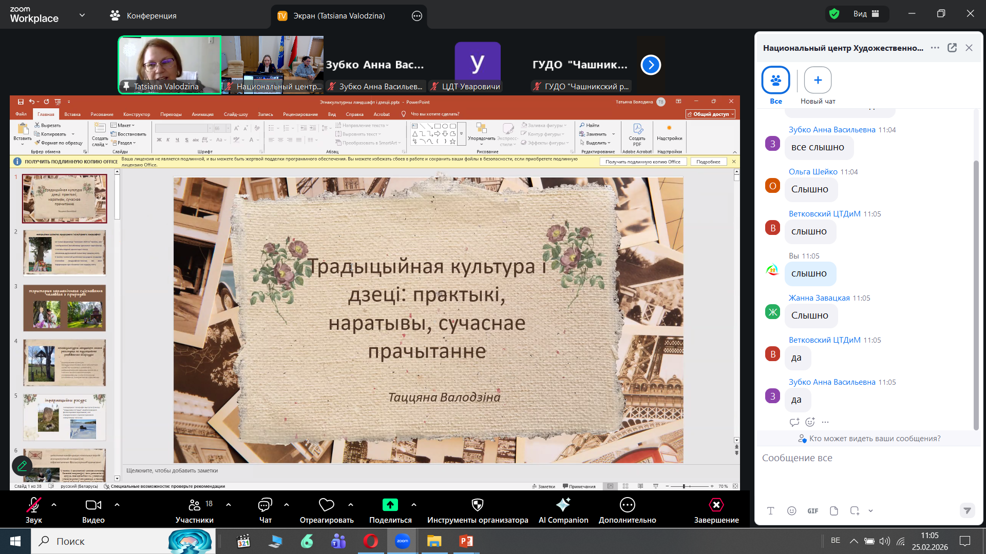Launch AI Companion sparkle icon
Screen dimensions: 986x554
563,505
